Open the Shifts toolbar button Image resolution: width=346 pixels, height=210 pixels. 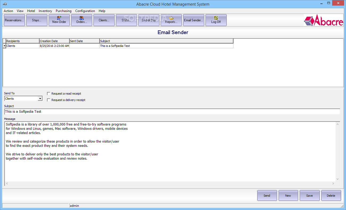pos(126,20)
